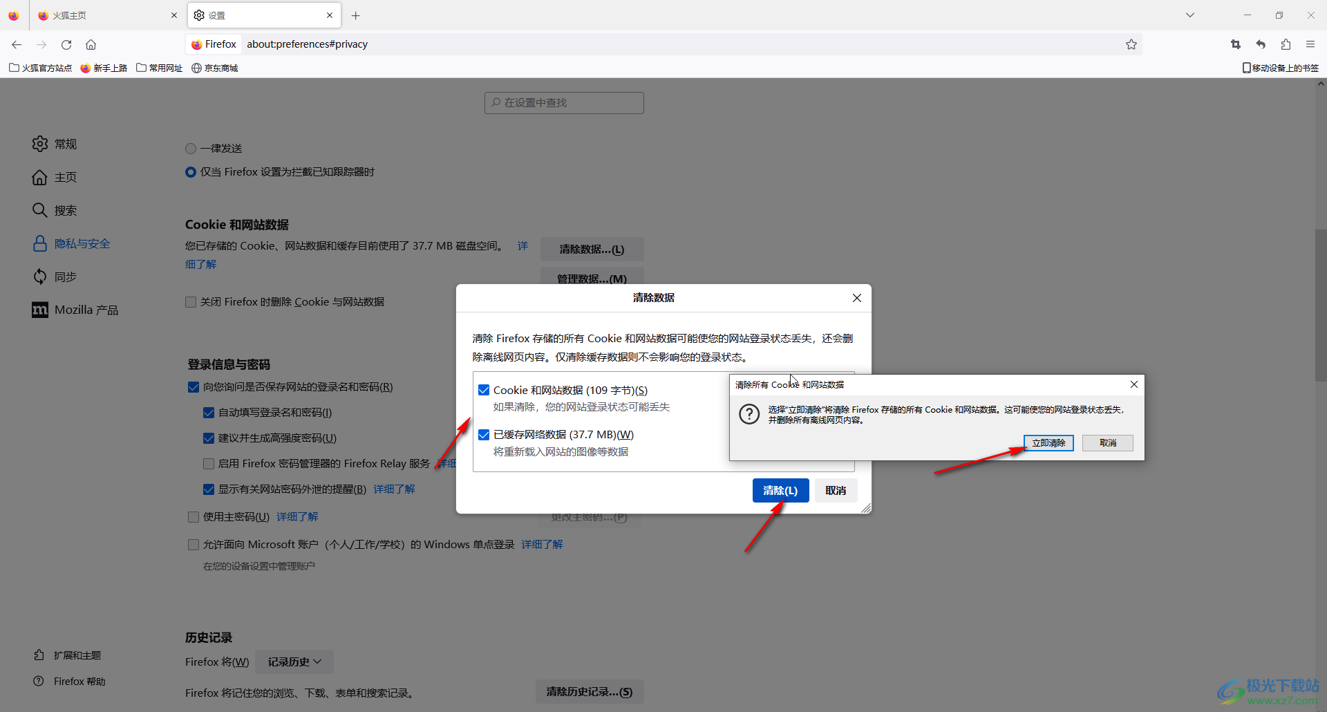The width and height of the screenshot is (1327, 712).
Task: Uncheck Cookie 和网站数据 checkbox
Action: 484,390
